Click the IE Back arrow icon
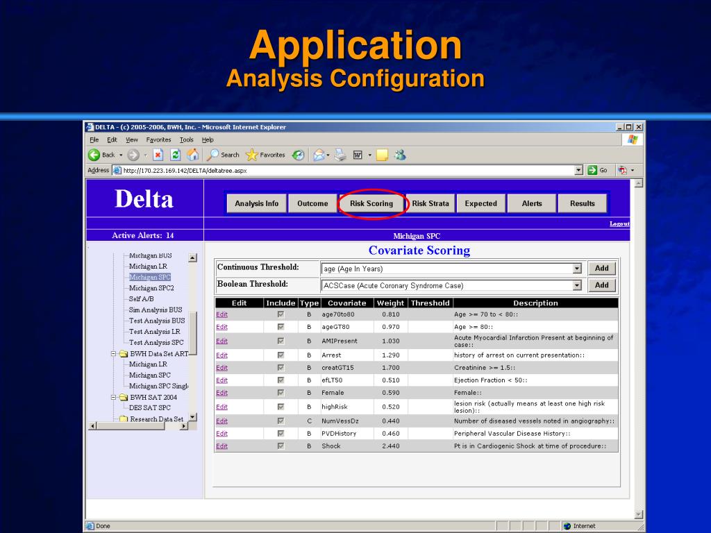The width and height of the screenshot is (711, 533). (x=94, y=155)
